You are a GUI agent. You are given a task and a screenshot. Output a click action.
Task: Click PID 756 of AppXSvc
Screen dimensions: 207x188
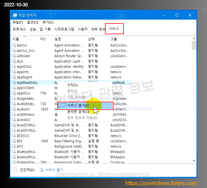point(43,93)
